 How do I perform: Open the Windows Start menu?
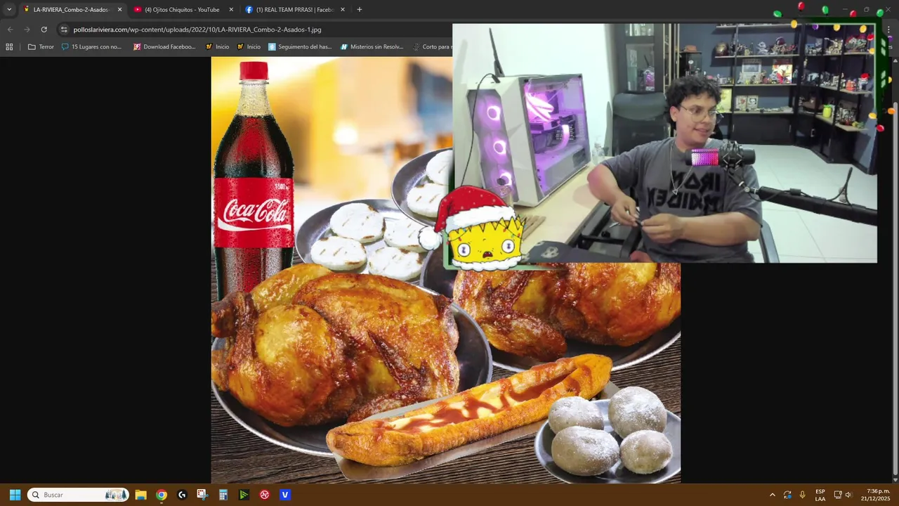tap(15, 495)
